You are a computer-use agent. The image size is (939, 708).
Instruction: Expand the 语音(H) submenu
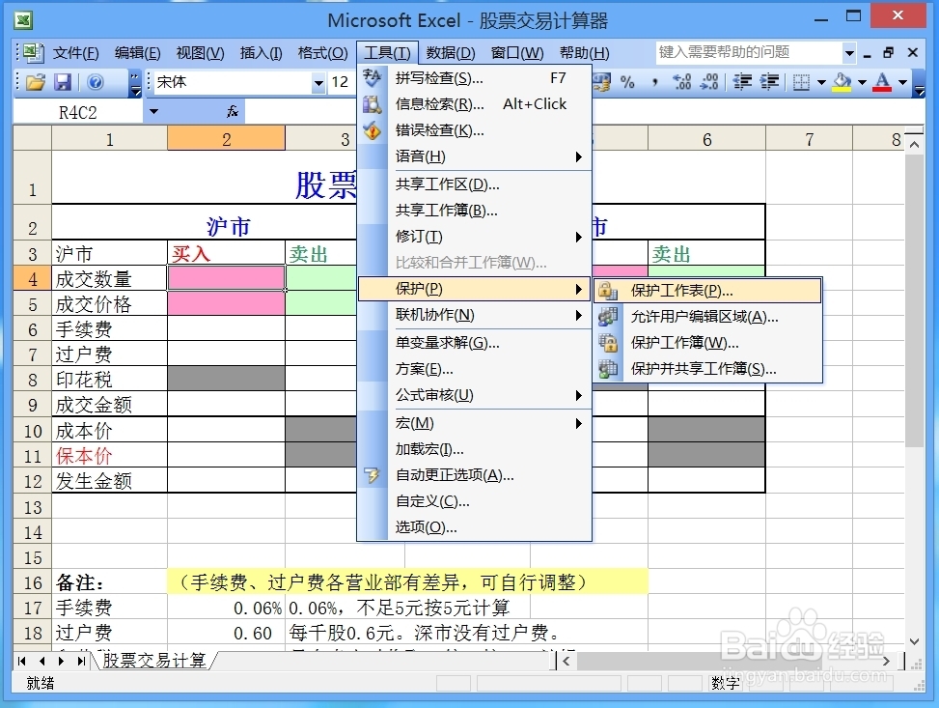coord(578,156)
